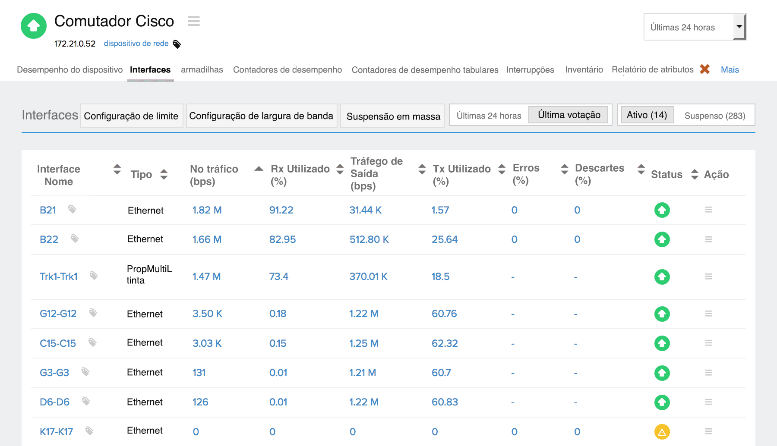The width and height of the screenshot is (777, 446).
Task: Open the action menu for row D6-D6
Action: click(x=708, y=402)
